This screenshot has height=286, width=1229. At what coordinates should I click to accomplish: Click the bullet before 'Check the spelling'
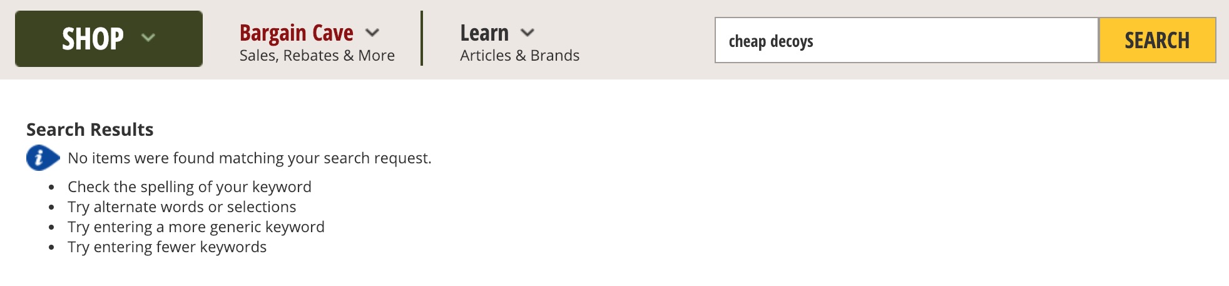[51, 187]
